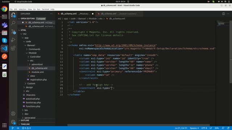Open Activities overview
The height and width of the screenshot is (130, 232).
click(6, 1)
